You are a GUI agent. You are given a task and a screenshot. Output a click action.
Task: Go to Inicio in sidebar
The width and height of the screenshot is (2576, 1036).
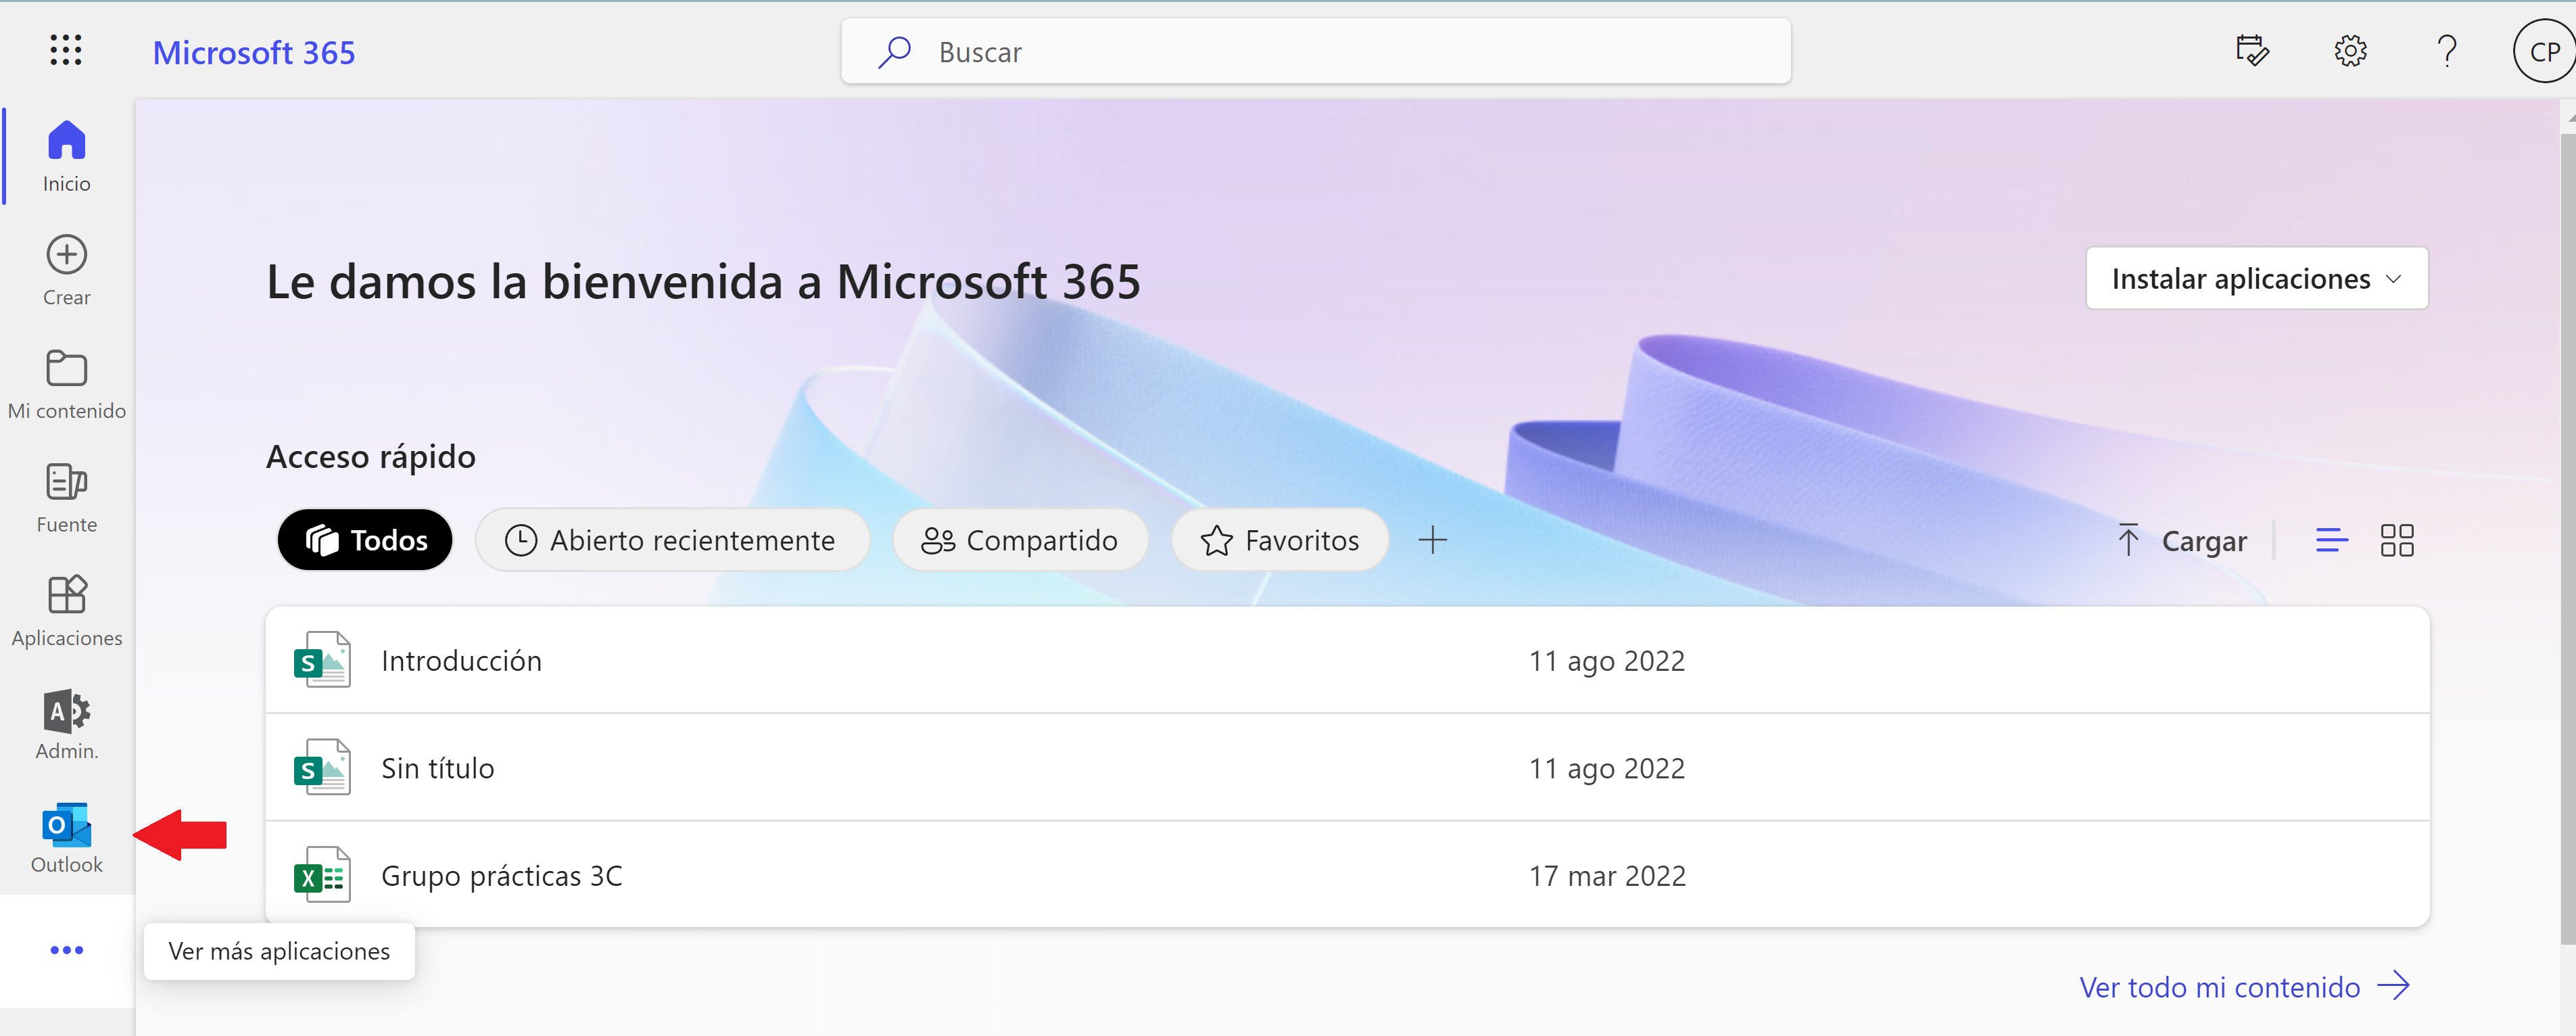coord(66,156)
